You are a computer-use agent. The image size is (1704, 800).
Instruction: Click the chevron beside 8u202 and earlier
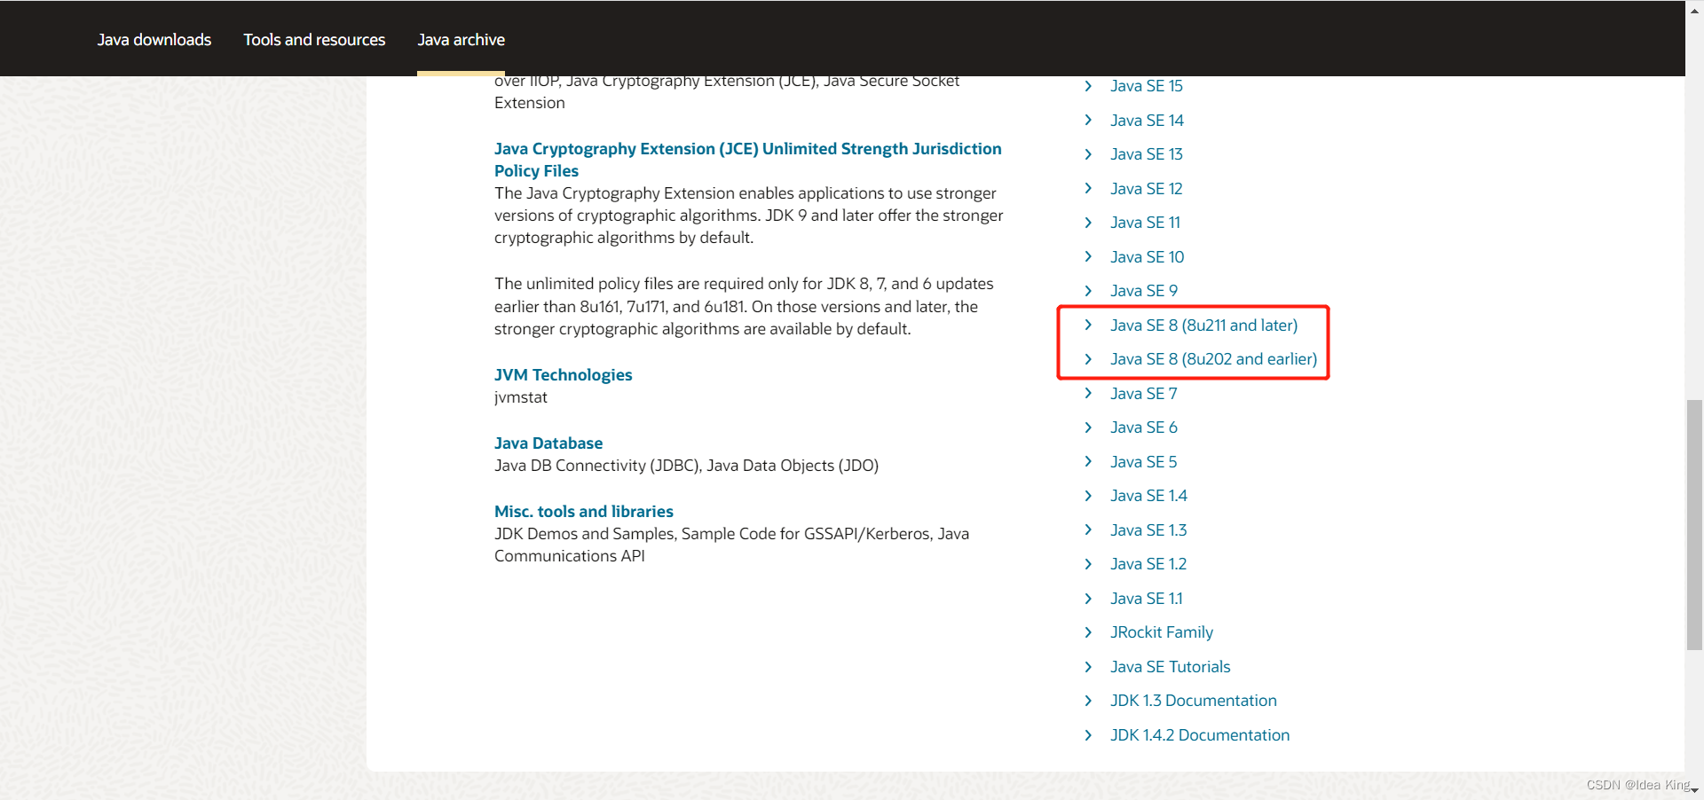pyautogui.click(x=1088, y=359)
